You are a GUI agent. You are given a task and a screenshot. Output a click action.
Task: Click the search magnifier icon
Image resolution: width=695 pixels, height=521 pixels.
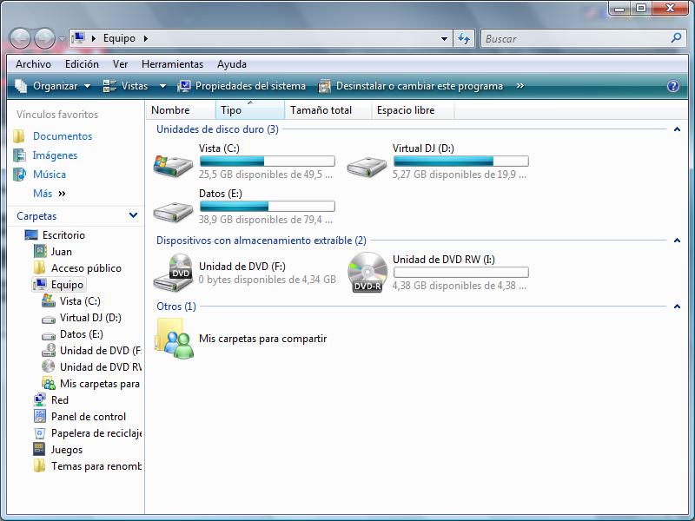click(x=676, y=38)
